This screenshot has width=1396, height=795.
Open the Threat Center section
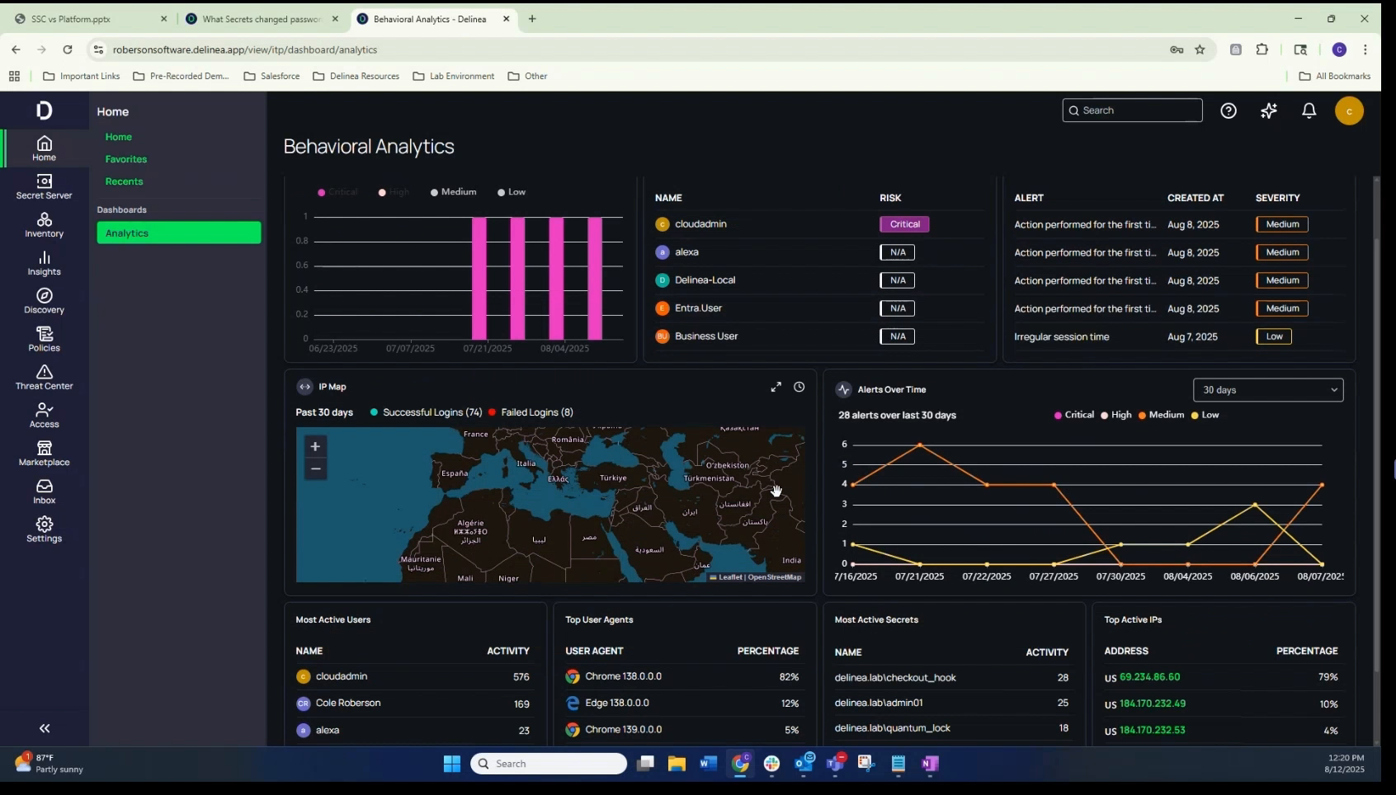[x=44, y=379]
